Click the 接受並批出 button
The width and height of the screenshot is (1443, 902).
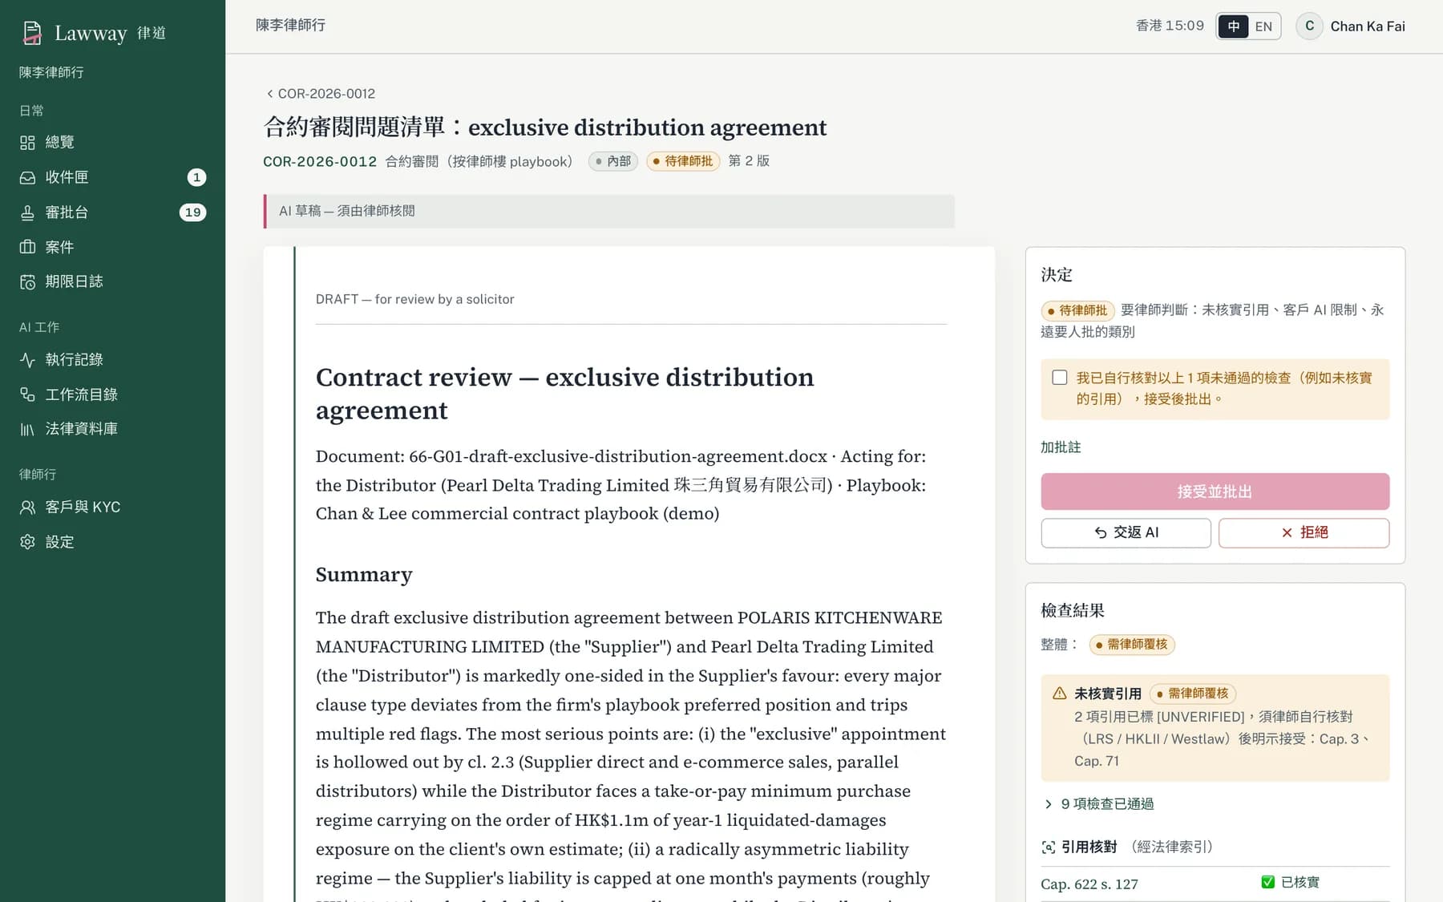coord(1215,491)
